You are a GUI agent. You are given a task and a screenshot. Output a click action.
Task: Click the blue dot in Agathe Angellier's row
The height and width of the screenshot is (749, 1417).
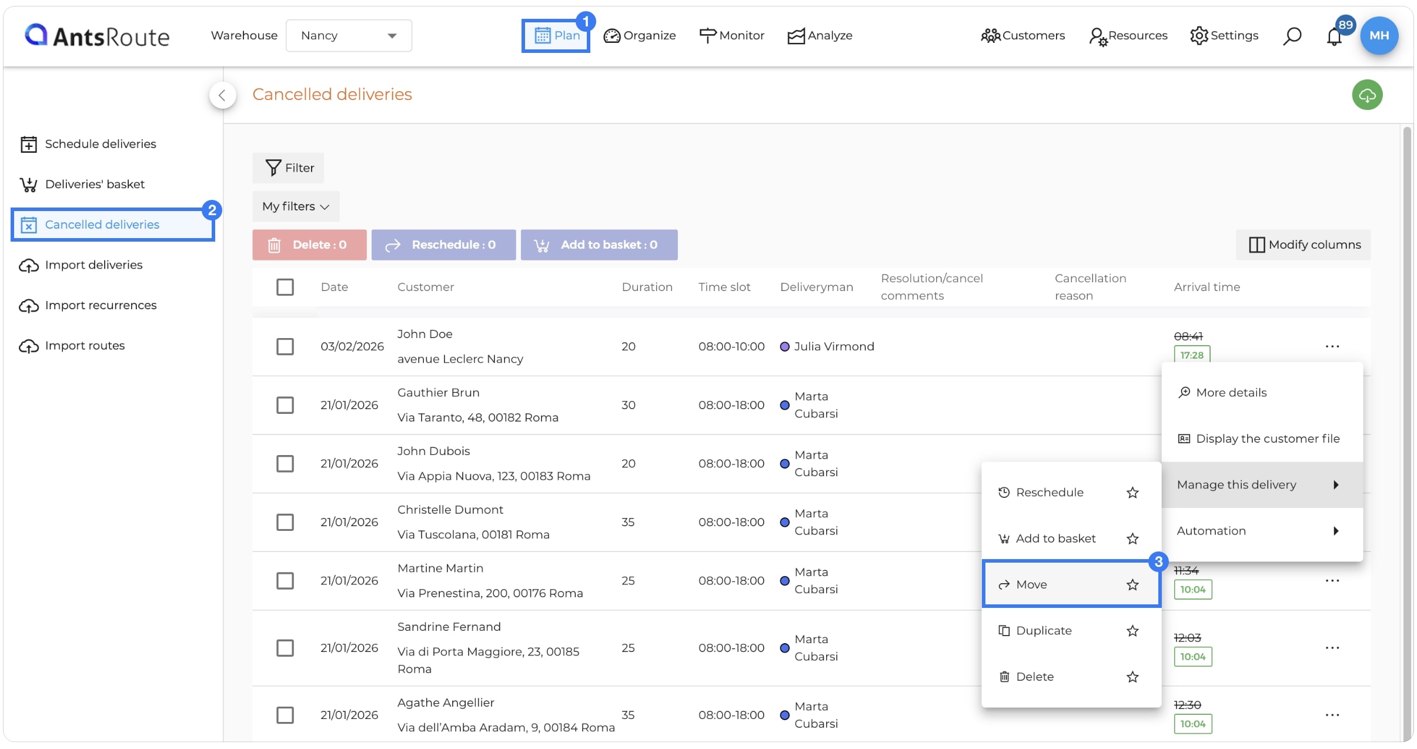pos(784,715)
